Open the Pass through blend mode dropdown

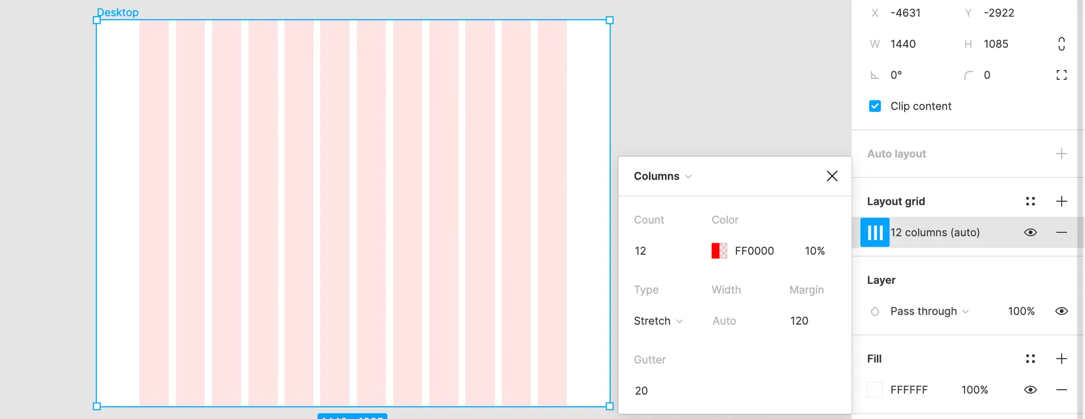pos(930,311)
